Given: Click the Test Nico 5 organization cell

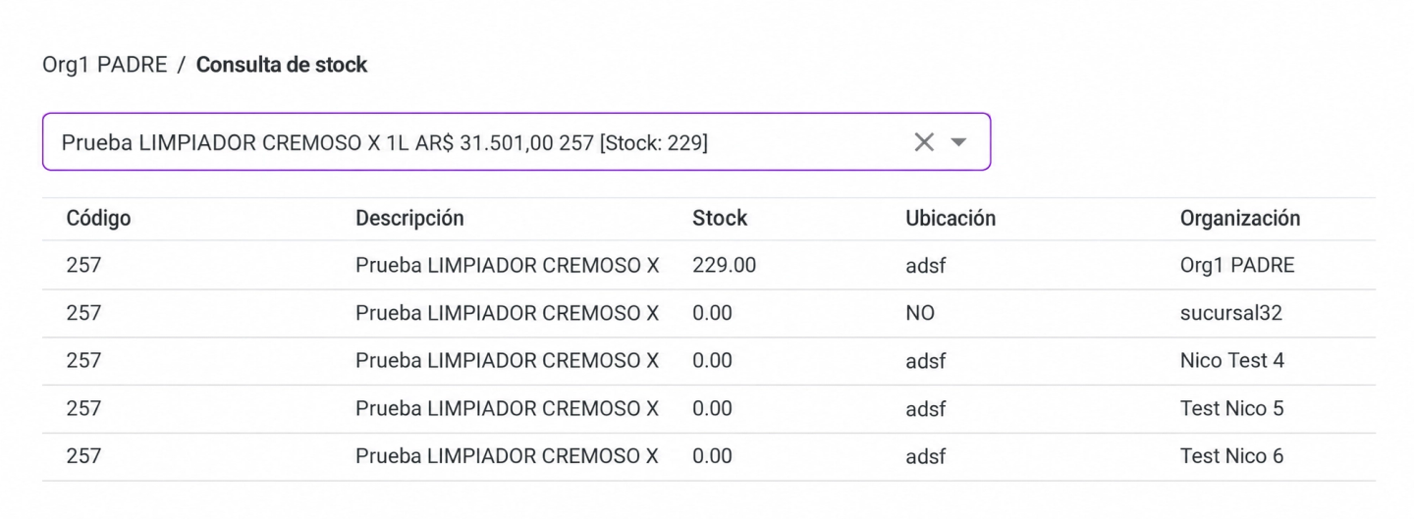Looking at the screenshot, I should click(1231, 408).
